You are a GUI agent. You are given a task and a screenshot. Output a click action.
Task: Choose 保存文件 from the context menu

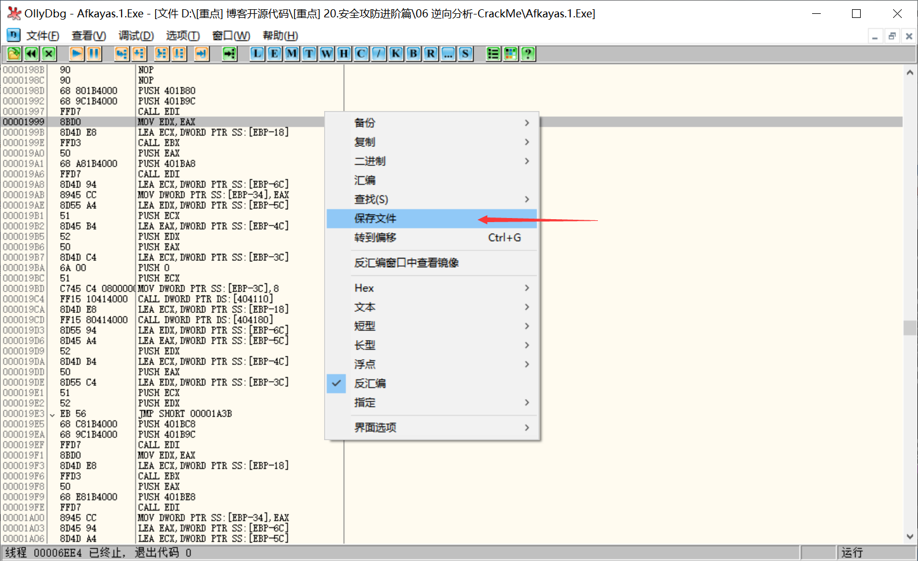pyautogui.click(x=432, y=218)
